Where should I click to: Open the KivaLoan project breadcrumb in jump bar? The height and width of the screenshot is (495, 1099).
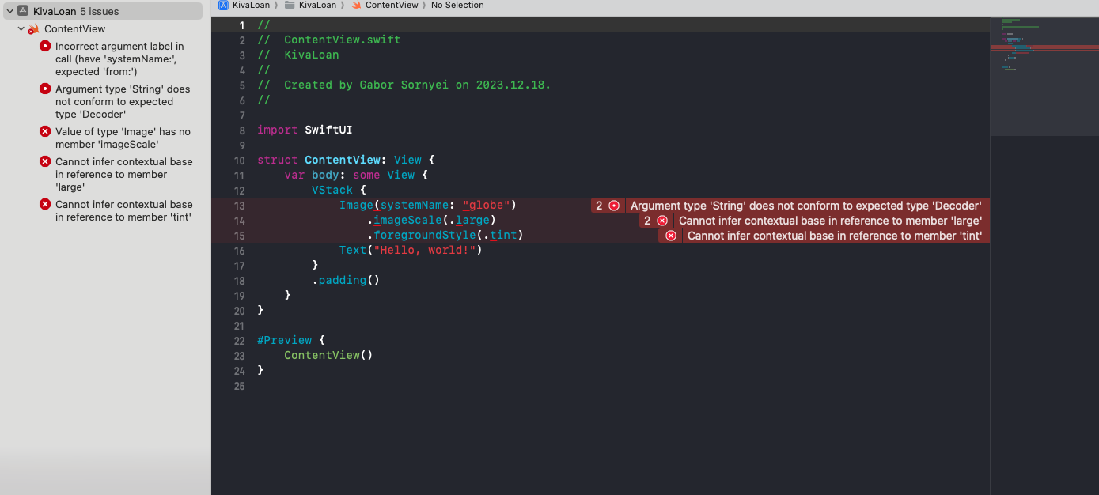coord(248,5)
